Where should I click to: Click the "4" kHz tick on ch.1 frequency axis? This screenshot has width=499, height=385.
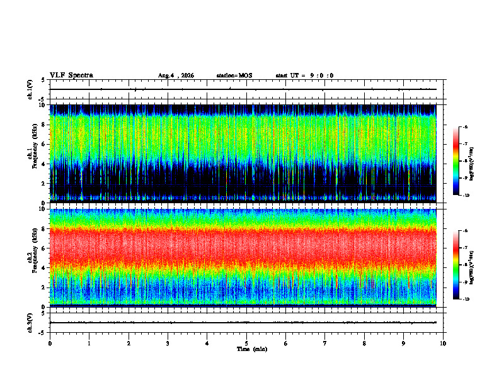[x=44, y=164]
